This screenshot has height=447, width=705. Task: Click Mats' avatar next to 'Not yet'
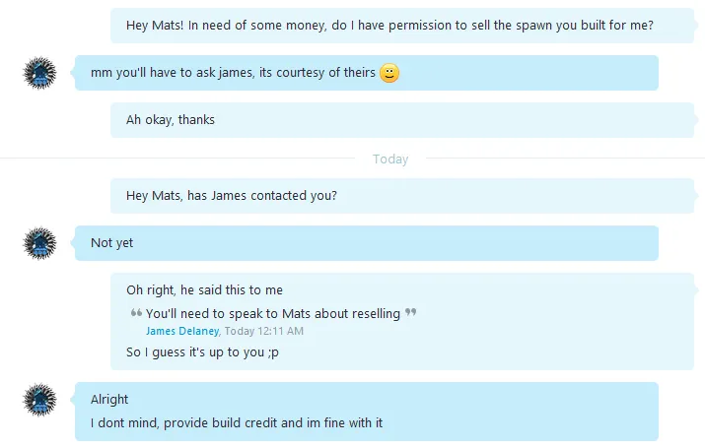[x=40, y=243]
